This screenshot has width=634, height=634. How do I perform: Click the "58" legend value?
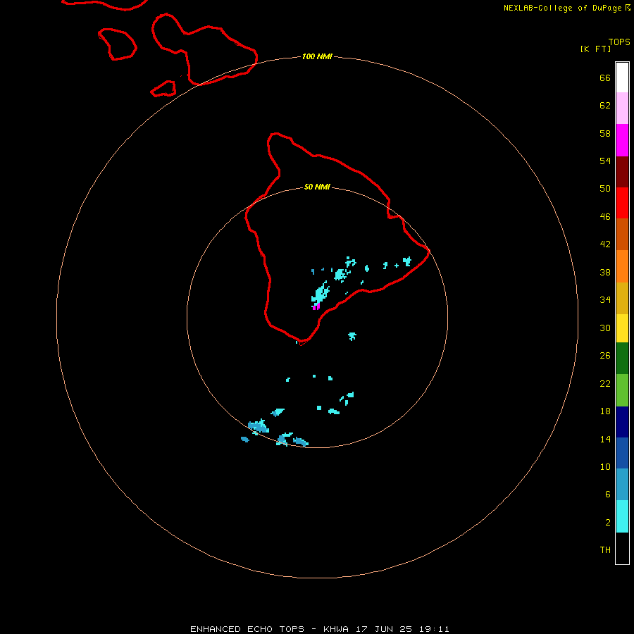(605, 133)
